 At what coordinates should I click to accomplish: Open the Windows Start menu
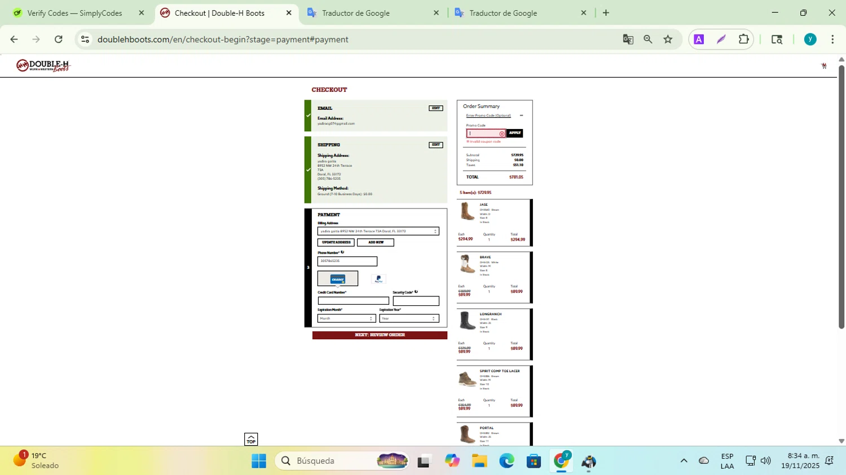click(x=259, y=461)
